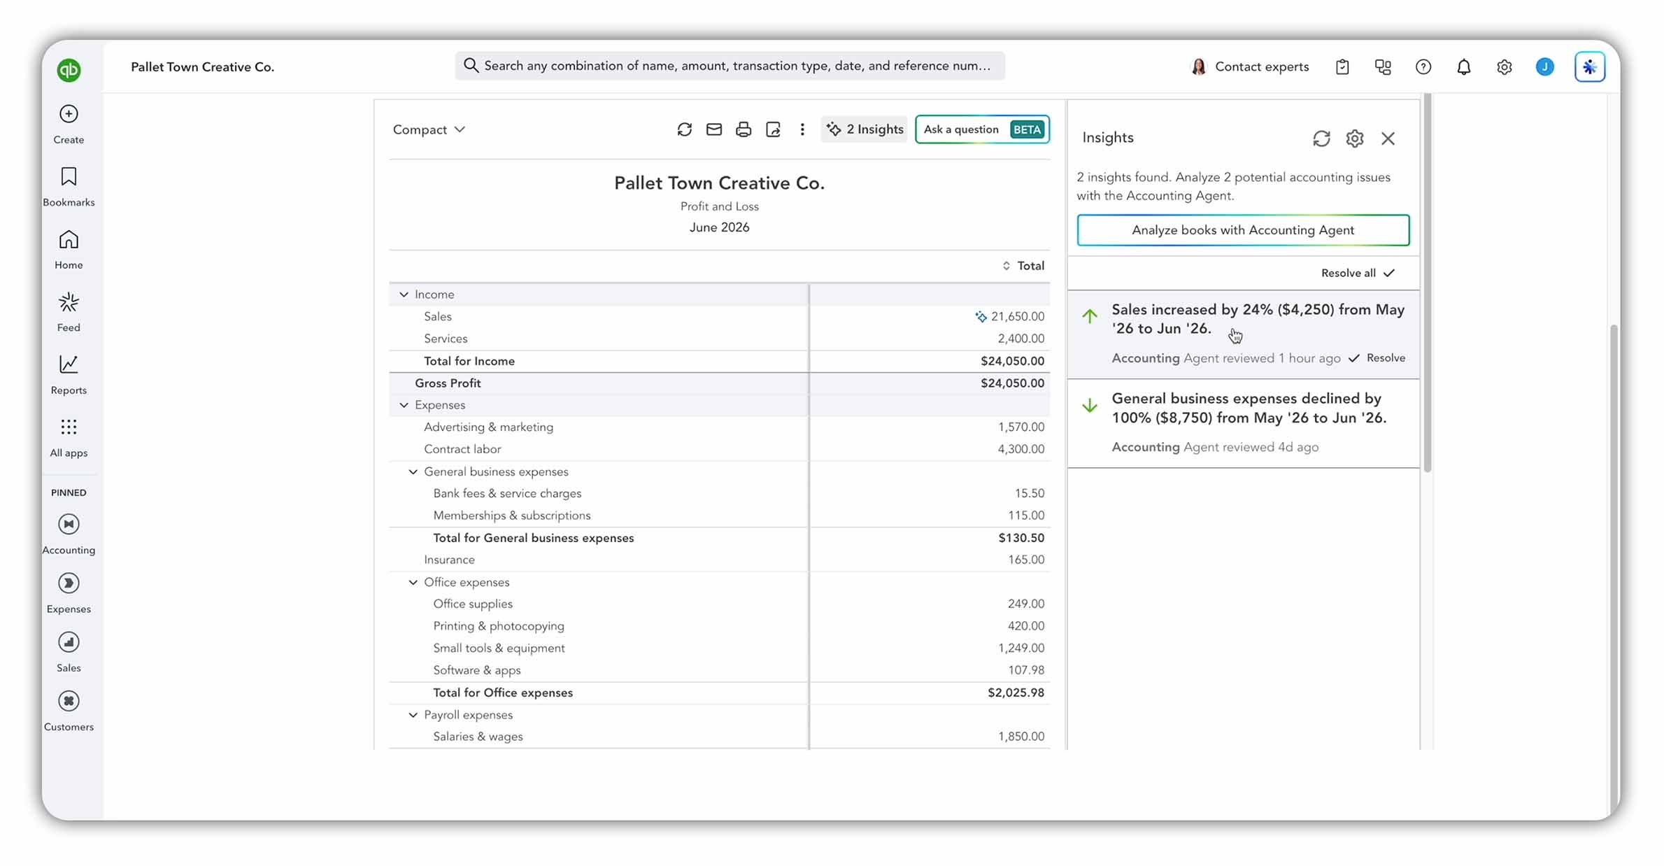
Task: Export the report with export icon
Action: [773, 129]
